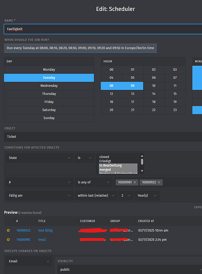The image size is (202, 274).
Task: Open the Email action dropdown
Action: [x=29, y=261]
